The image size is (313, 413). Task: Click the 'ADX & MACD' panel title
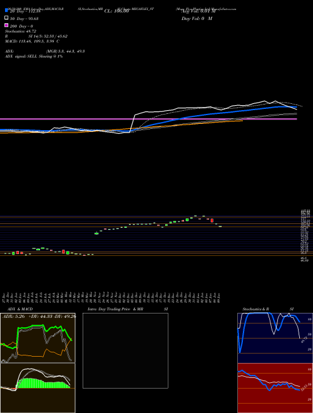[20, 309]
